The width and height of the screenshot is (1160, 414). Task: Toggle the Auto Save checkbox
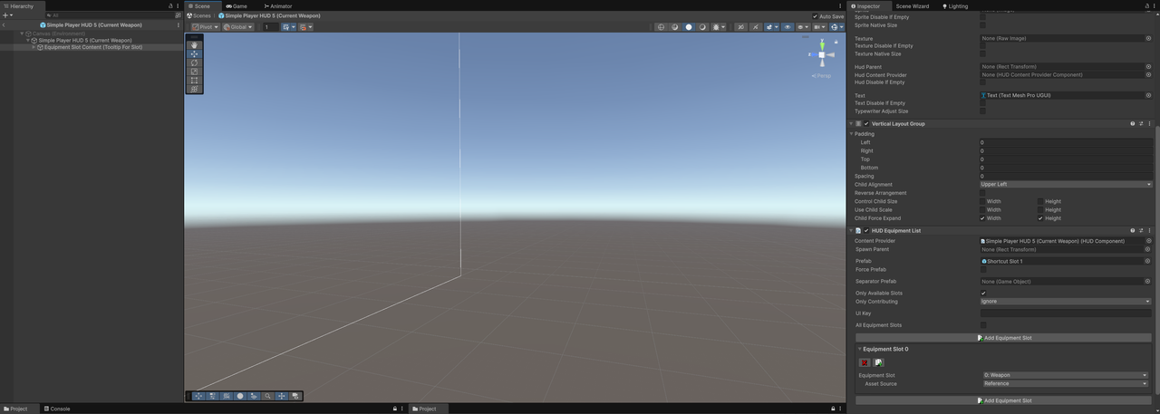pos(816,16)
